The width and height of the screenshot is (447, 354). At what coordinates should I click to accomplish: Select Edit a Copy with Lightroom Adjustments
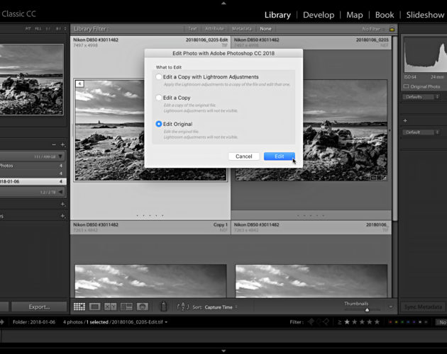coord(158,77)
